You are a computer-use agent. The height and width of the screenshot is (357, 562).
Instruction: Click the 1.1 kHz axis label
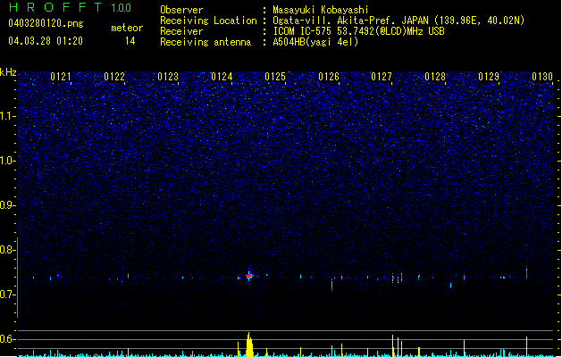8,116
